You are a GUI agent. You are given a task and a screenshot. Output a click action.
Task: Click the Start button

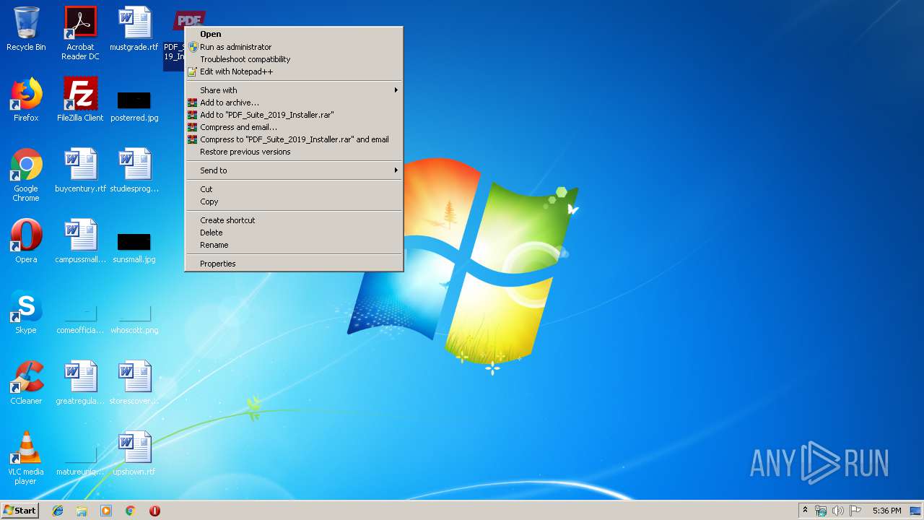pyautogui.click(x=20, y=511)
